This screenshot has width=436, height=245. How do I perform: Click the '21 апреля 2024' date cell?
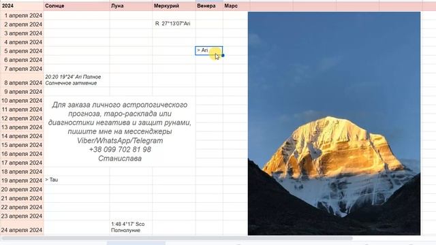click(x=22, y=198)
